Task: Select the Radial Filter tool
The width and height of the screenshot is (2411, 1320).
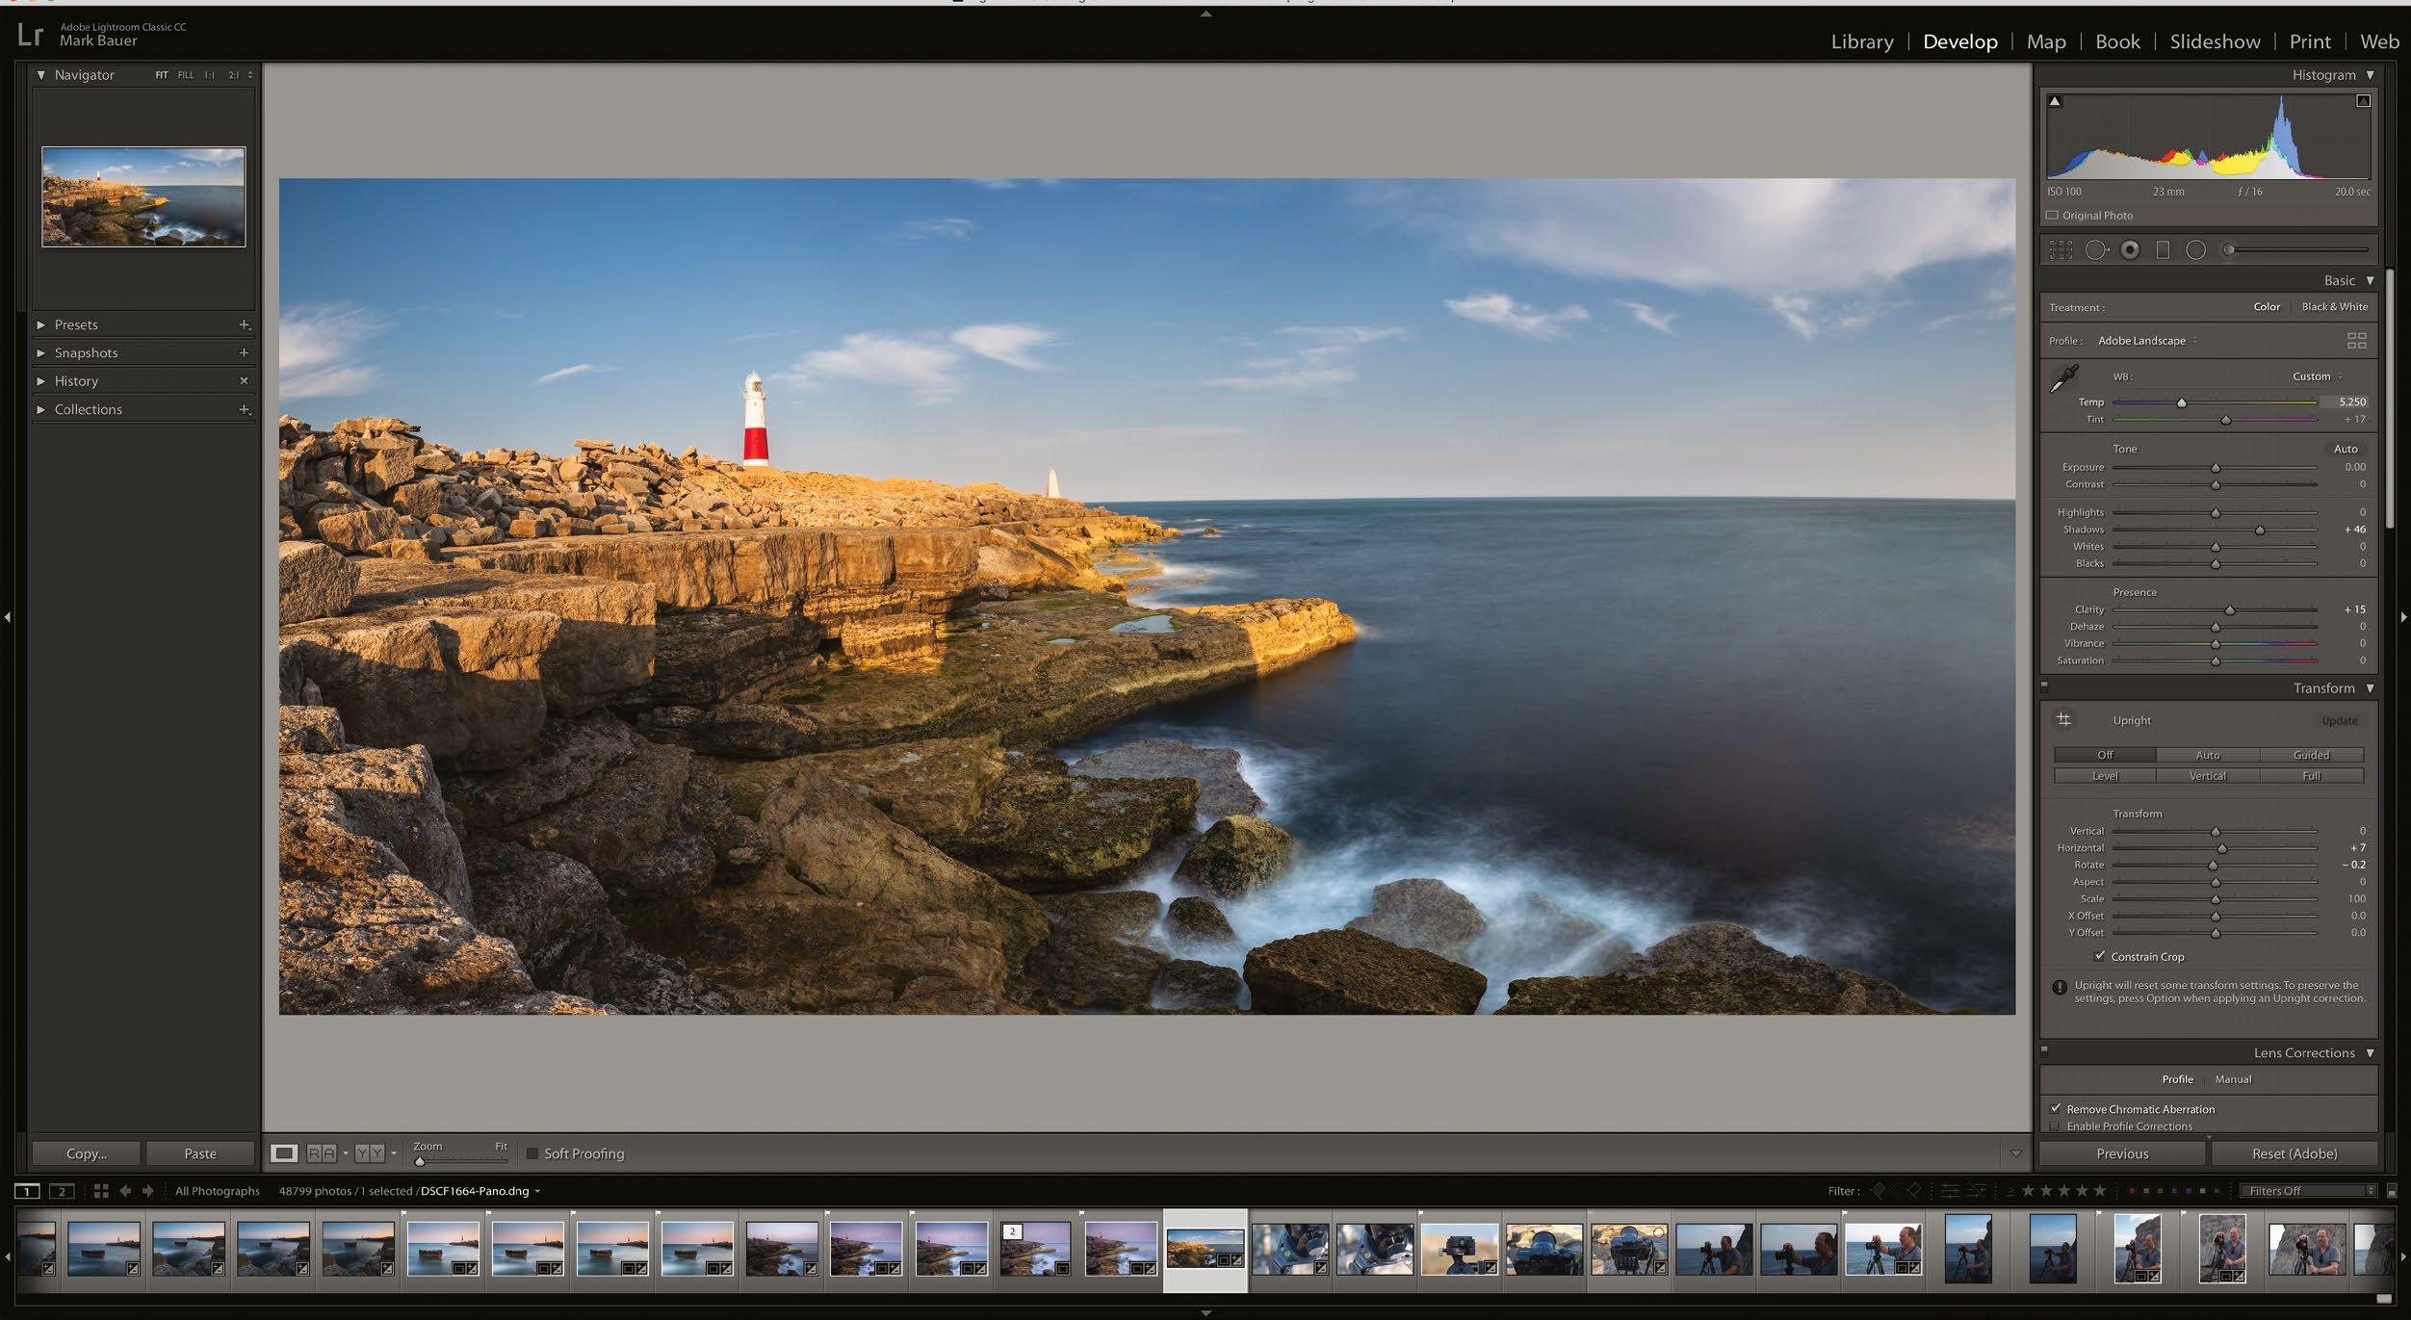Action: 2195,250
